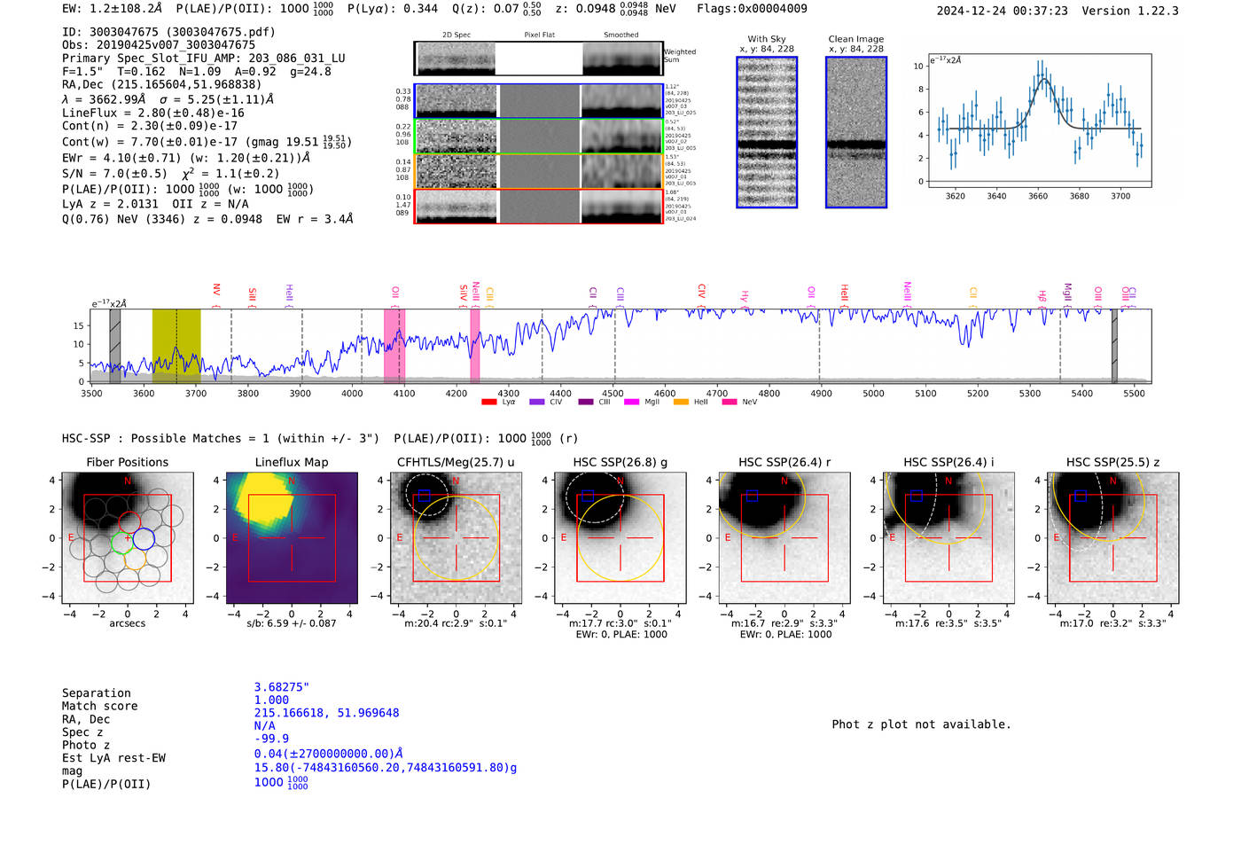Viewport: 1241px width, 845px height.
Task: Select the Lyα red legend swatch
Action: pos(488,403)
